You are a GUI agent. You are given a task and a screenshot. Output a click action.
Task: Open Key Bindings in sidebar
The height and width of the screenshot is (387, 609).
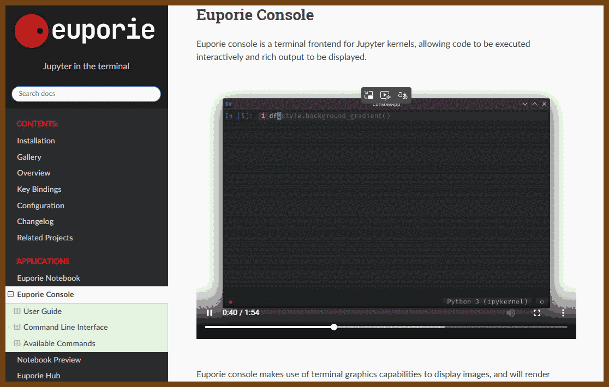[x=39, y=189]
